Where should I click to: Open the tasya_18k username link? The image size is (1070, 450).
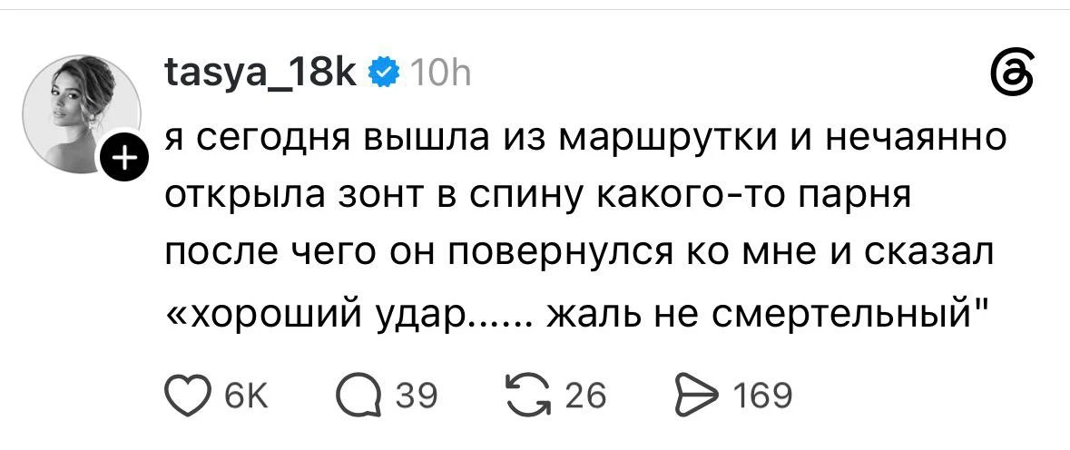[260, 73]
